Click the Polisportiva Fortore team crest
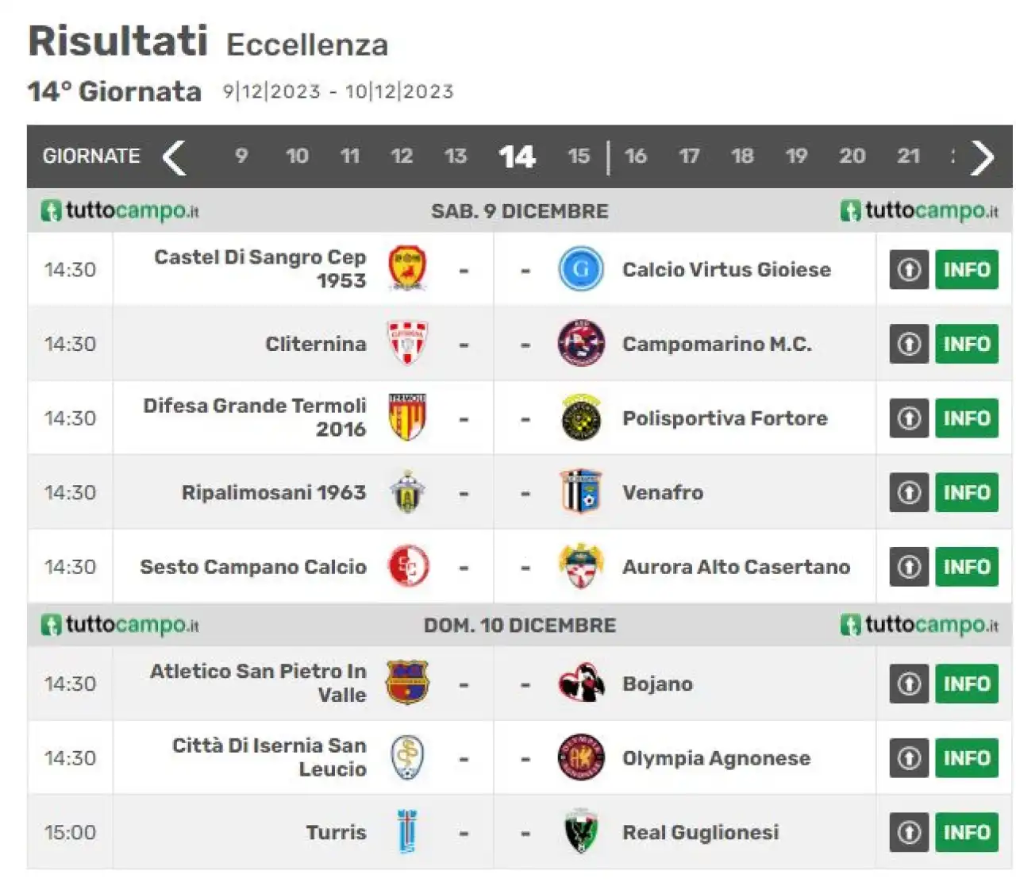The image size is (1016, 890). 581,418
